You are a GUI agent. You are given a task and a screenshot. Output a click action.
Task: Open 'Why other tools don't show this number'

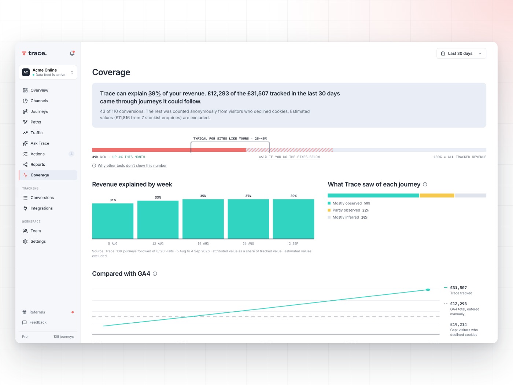click(132, 166)
